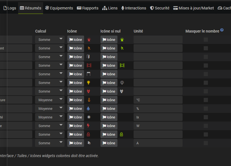Image resolution: width=231 pixels, height=166 pixels.
Task: Open the Rapports tab
Action: tap(88, 8)
